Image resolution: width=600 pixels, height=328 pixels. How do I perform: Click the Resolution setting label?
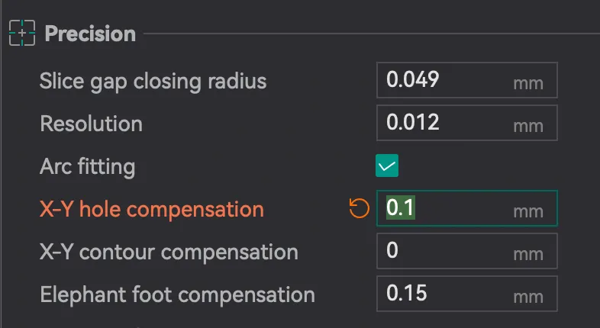point(91,124)
